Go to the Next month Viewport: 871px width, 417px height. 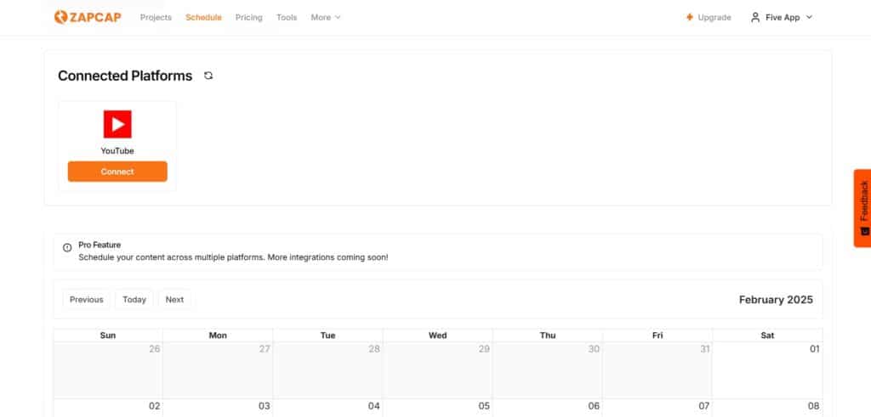[x=174, y=300]
